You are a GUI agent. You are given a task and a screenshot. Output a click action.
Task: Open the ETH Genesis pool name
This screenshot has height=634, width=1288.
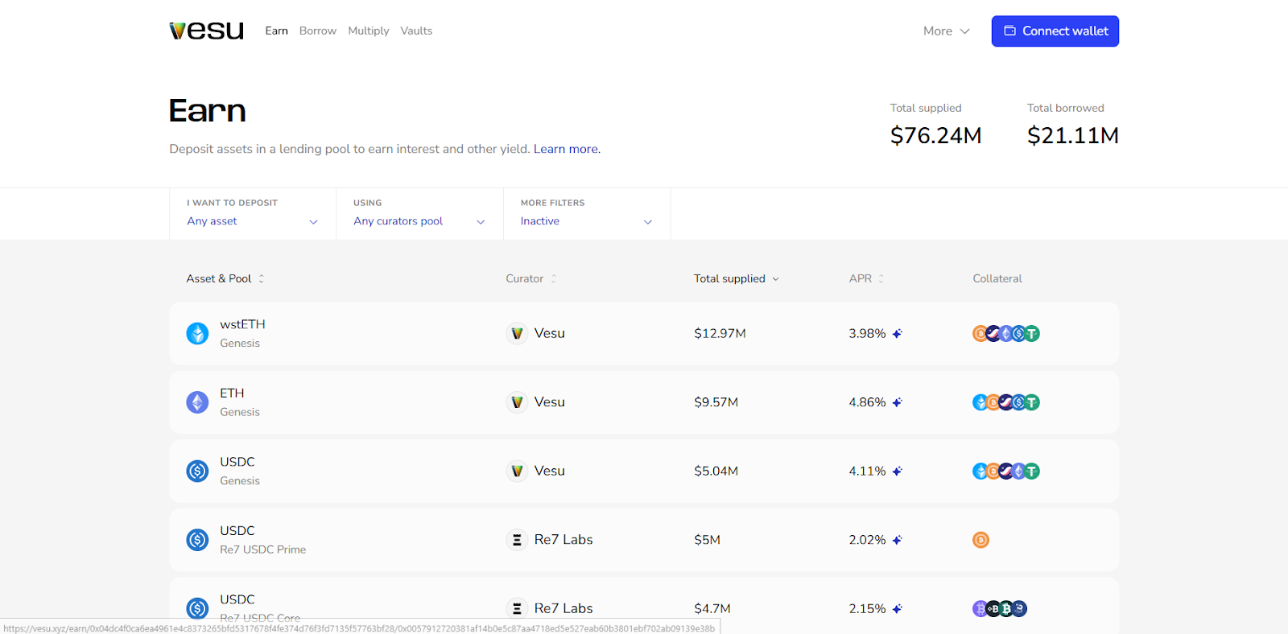tap(240, 402)
